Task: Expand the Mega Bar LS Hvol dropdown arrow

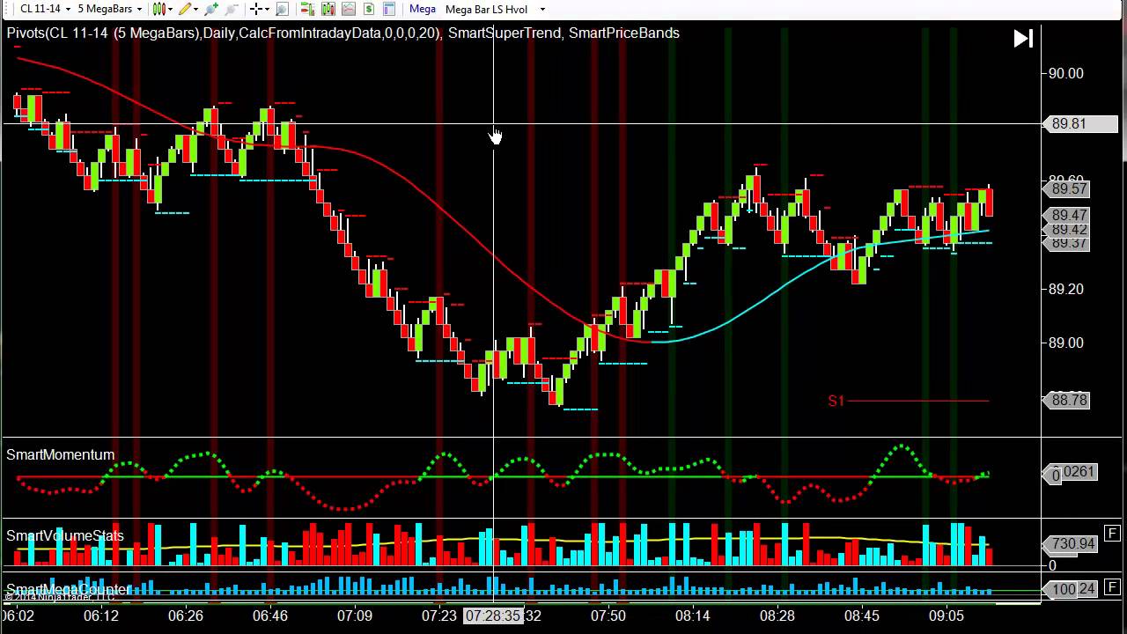Action: point(542,9)
